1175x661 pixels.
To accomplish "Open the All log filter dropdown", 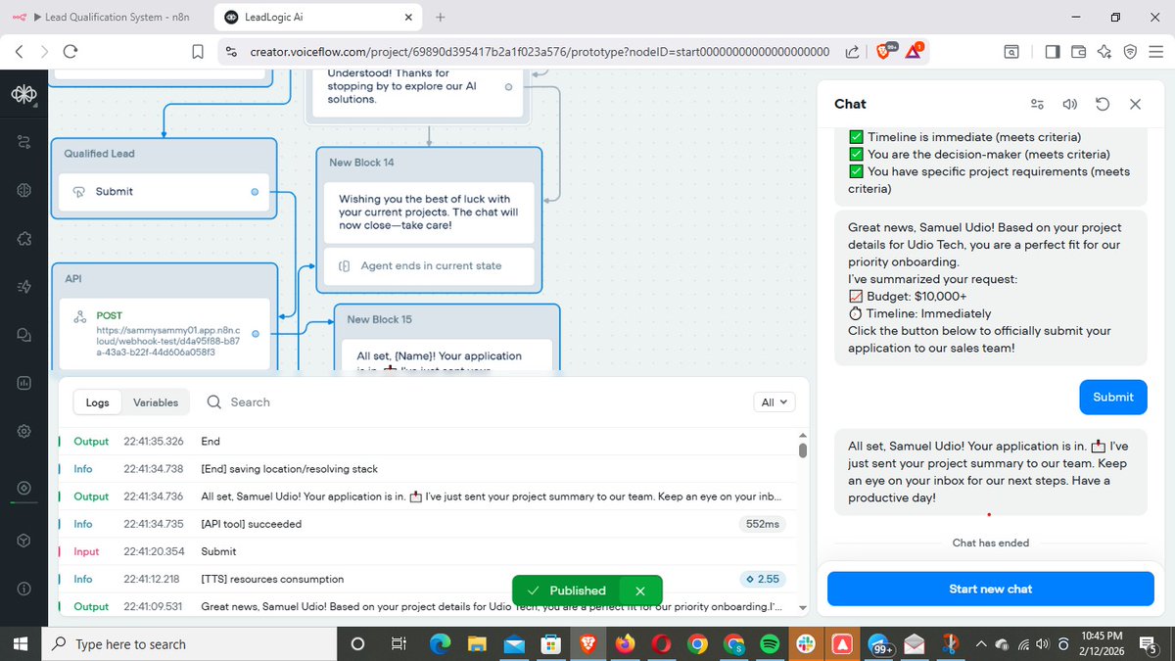I will [x=774, y=402].
